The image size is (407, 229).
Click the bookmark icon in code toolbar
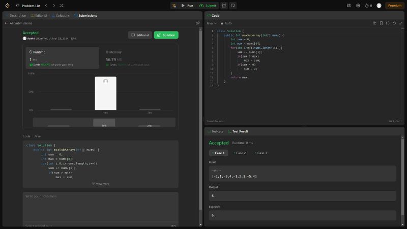tap(381, 23)
